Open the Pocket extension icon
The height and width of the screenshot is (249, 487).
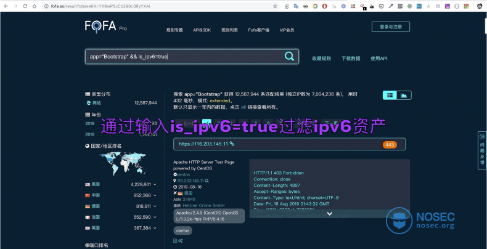(x=382, y=6)
